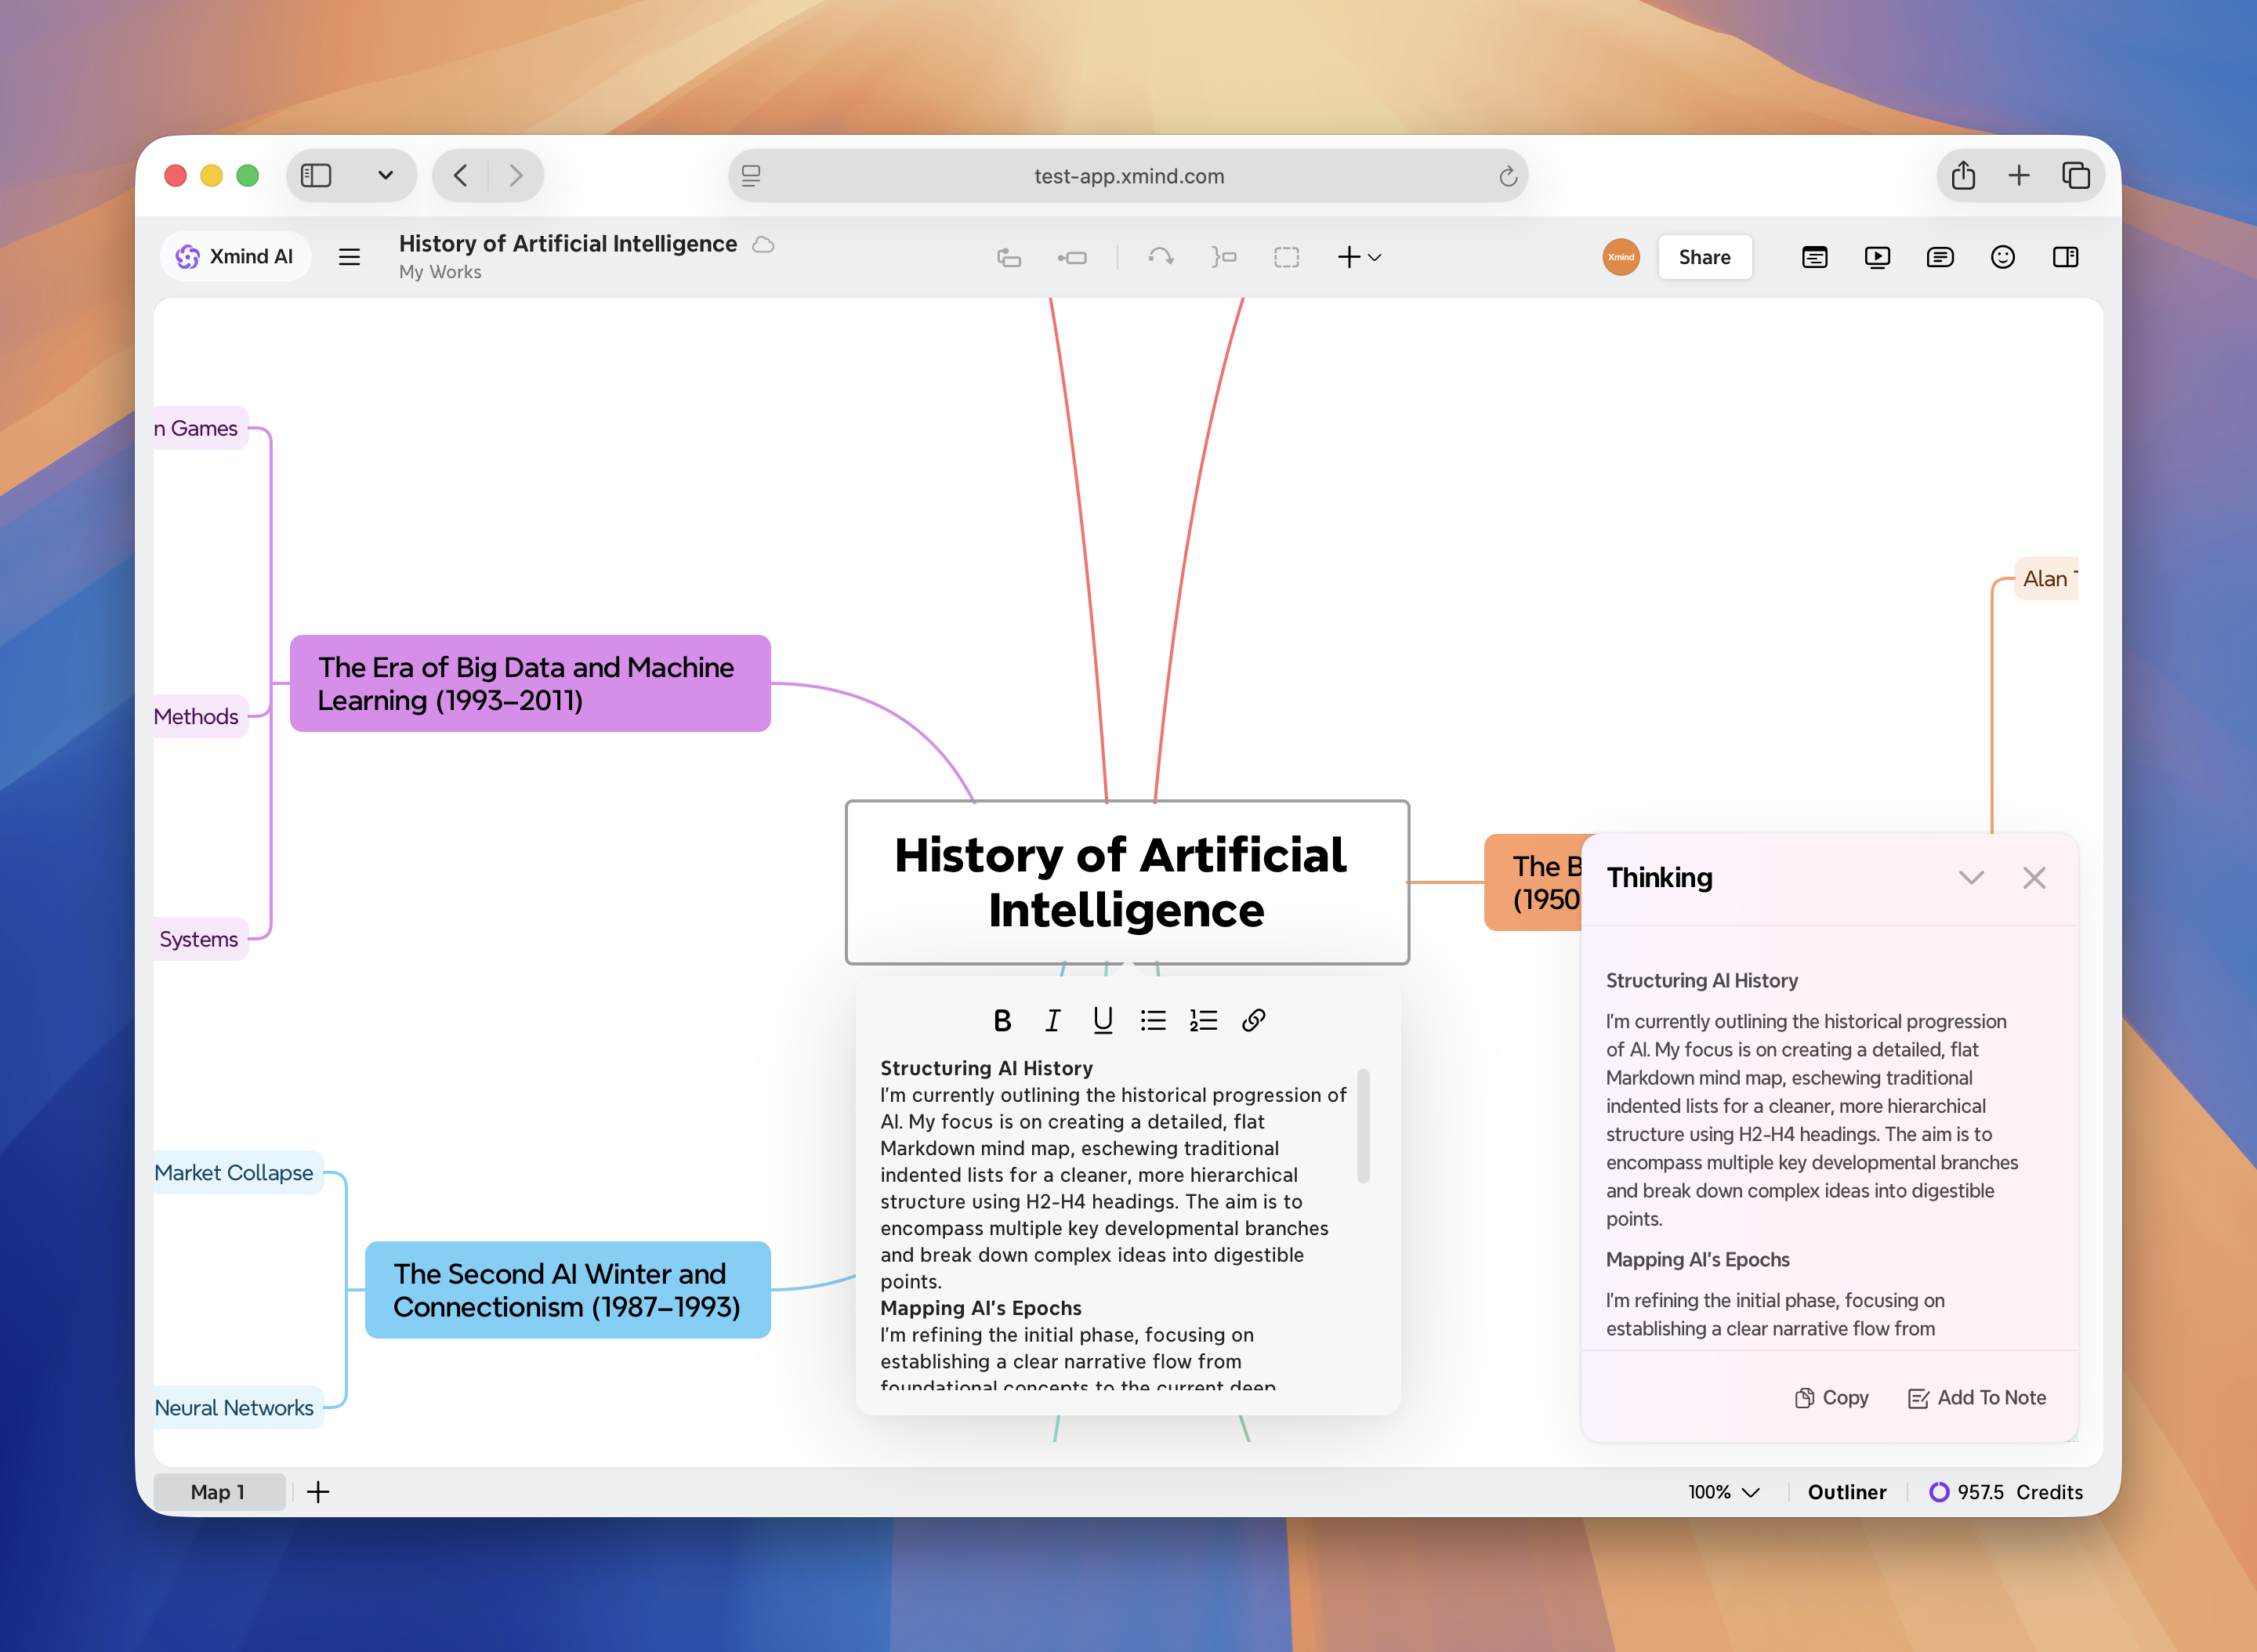2257x1652 pixels.
Task: Insert bulleted list in note
Action: pyautogui.click(x=1153, y=1020)
